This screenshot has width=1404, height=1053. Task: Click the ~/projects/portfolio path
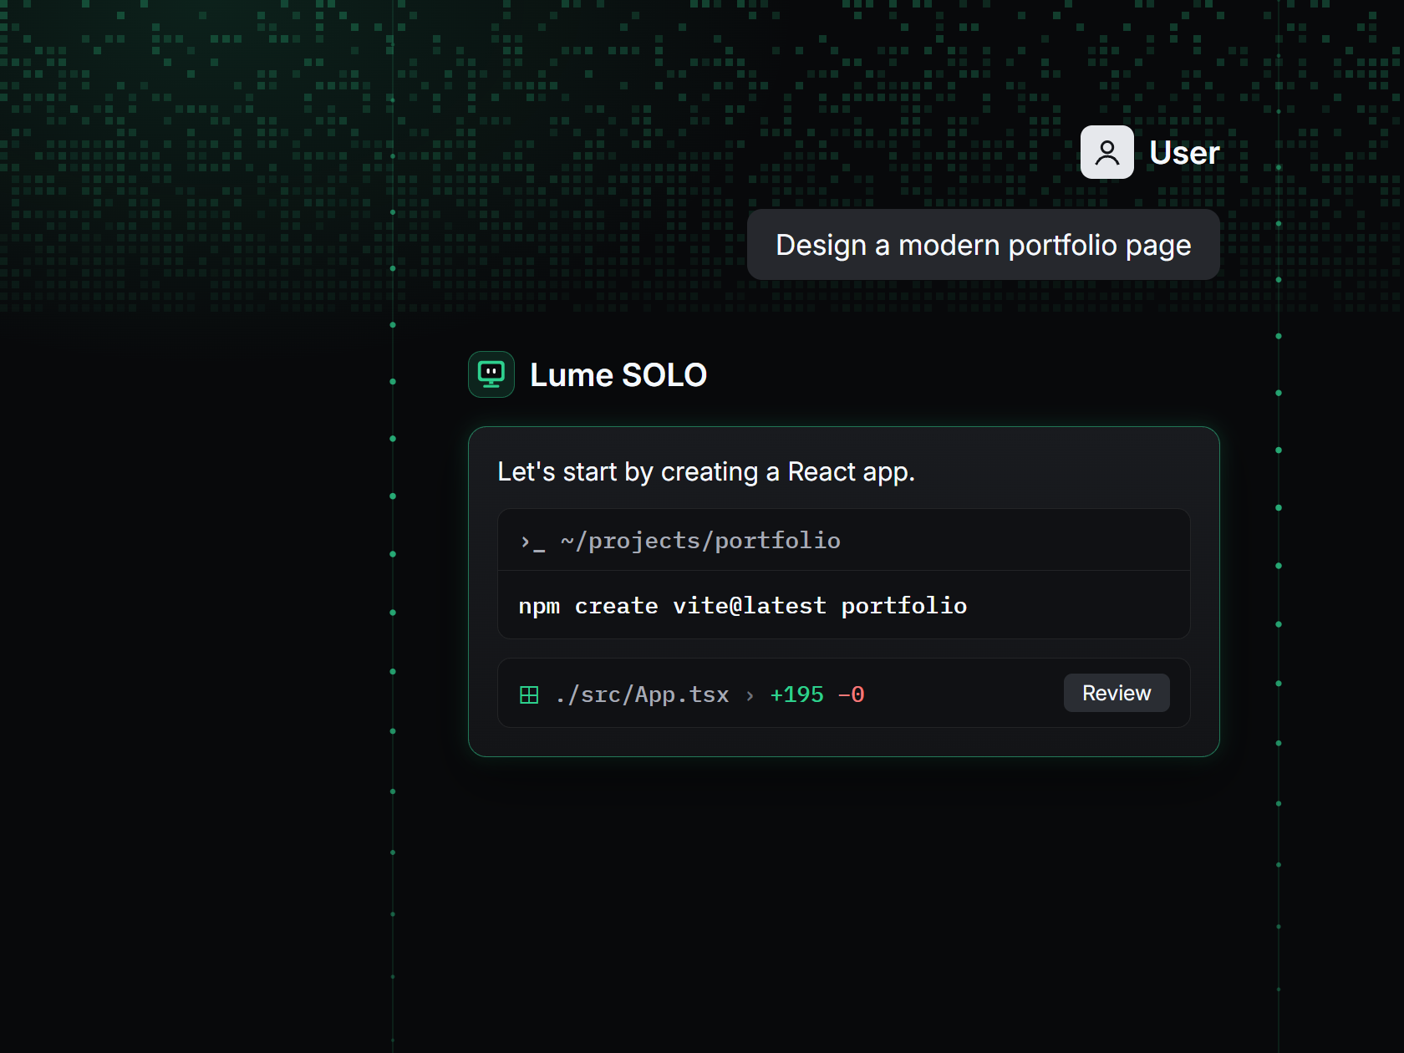pyautogui.click(x=700, y=541)
